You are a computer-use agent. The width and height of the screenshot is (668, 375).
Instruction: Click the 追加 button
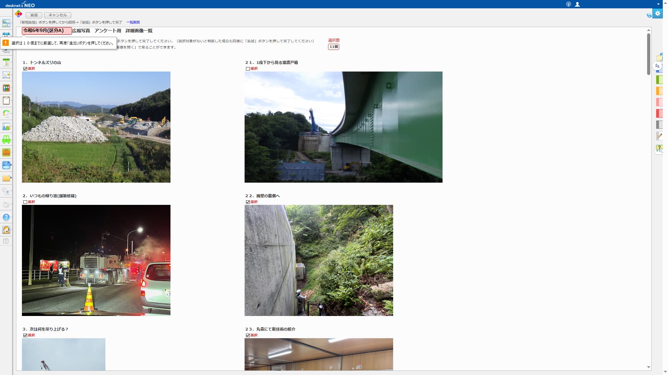pyautogui.click(x=34, y=15)
